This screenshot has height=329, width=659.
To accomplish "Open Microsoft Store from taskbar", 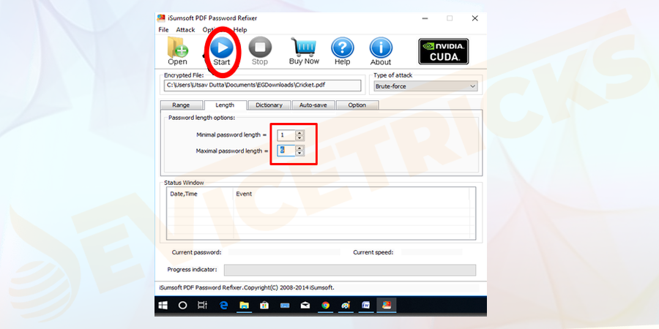I will [x=264, y=306].
